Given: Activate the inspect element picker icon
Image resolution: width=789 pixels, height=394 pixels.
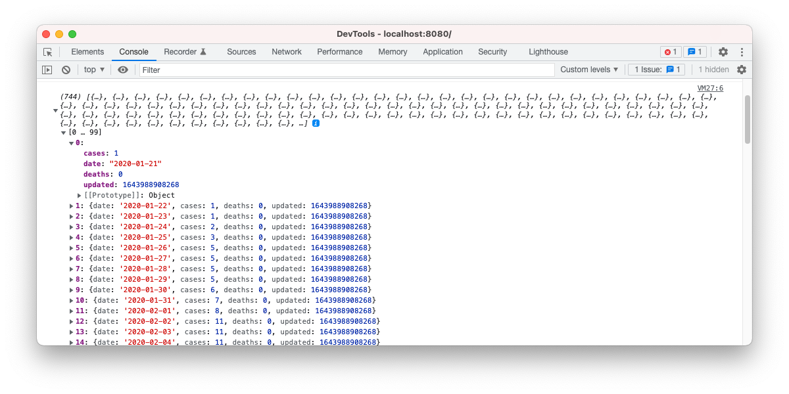Looking at the screenshot, I should pos(47,52).
